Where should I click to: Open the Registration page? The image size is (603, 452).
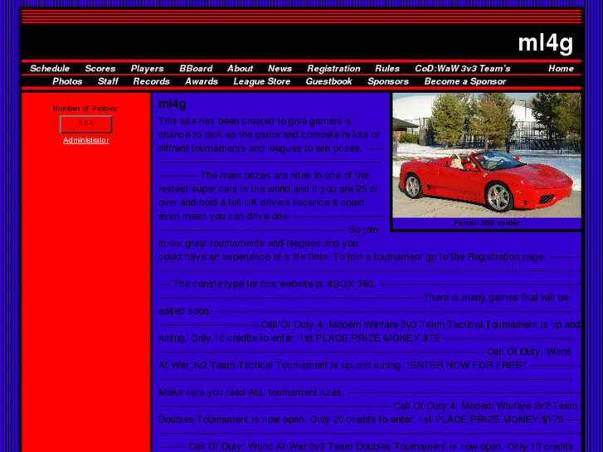(x=333, y=69)
